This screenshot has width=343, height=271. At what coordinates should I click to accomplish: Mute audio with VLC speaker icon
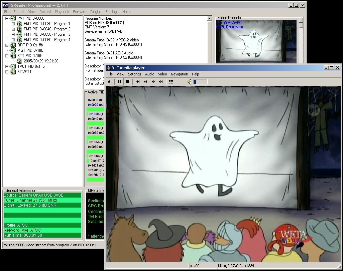coord(190,82)
